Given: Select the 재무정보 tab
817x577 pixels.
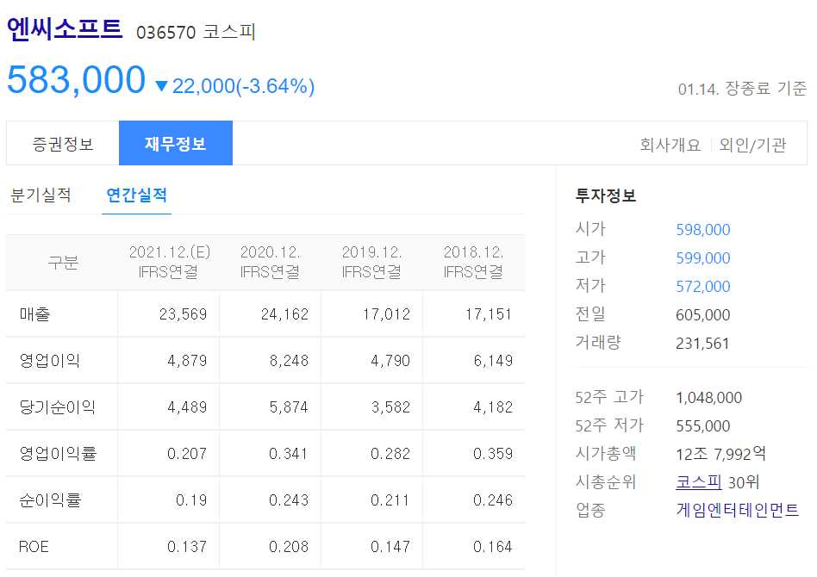Looking at the screenshot, I should [x=176, y=142].
